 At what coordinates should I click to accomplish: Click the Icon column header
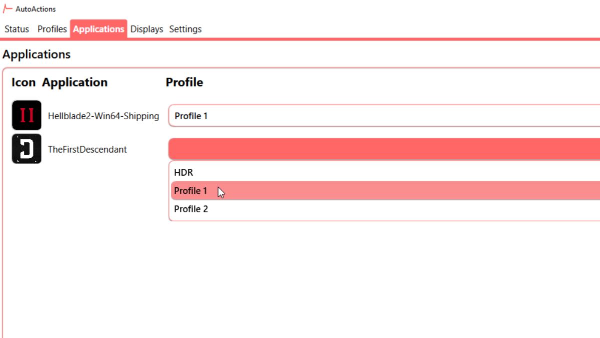tap(23, 82)
